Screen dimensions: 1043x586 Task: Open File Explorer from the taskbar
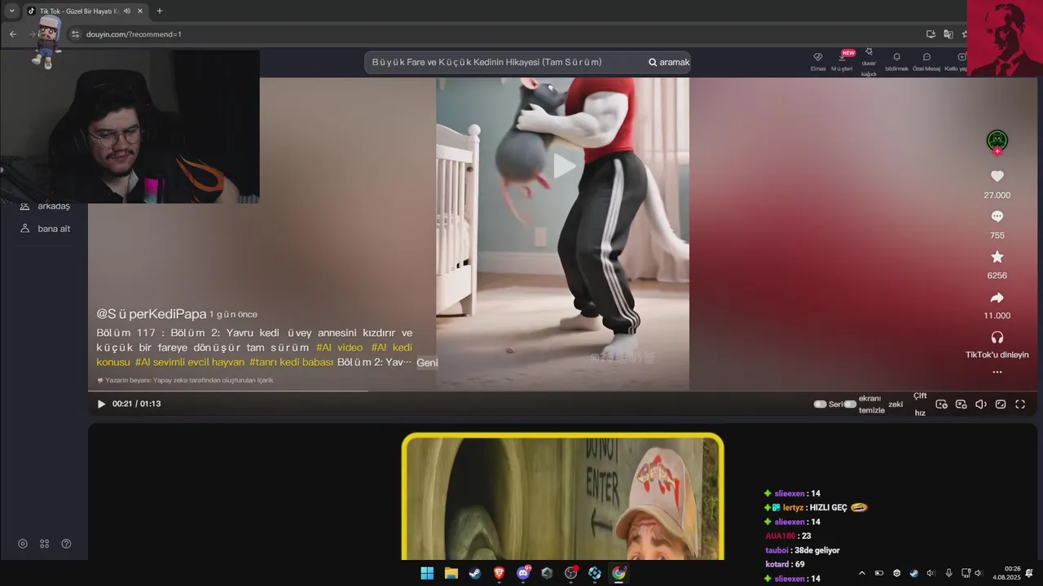point(451,573)
